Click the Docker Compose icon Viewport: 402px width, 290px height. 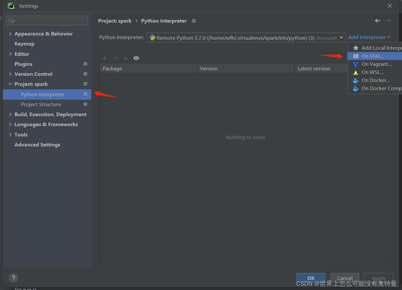tap(356, 88)
